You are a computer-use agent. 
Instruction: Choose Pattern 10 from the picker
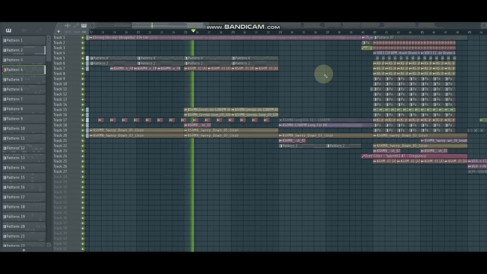[x=24, y=129]
